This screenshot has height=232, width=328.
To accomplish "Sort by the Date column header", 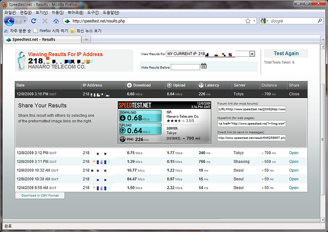I will click(x=20, y=85).
